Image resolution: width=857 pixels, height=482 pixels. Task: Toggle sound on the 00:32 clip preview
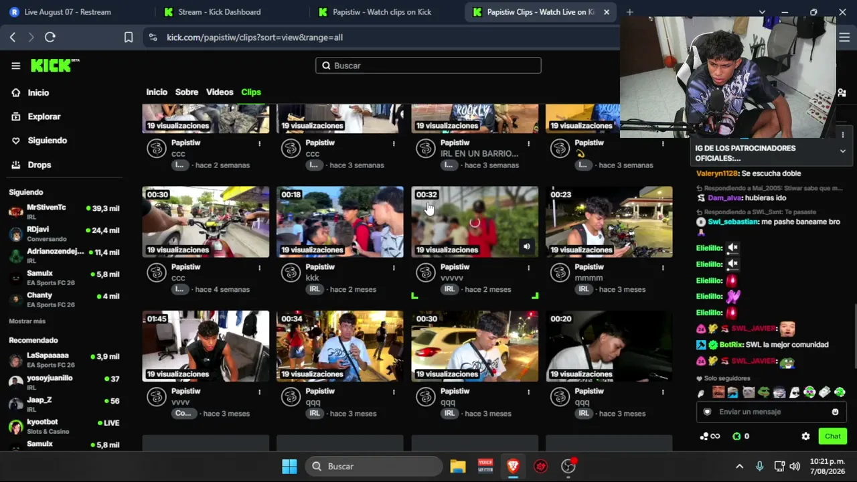[x=527, y=246]
